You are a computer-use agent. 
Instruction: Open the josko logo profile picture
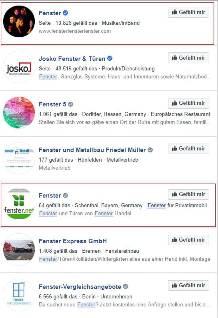[19, 67]
